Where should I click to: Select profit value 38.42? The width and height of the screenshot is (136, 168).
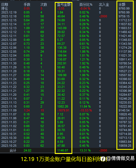(x=61, y=95)
